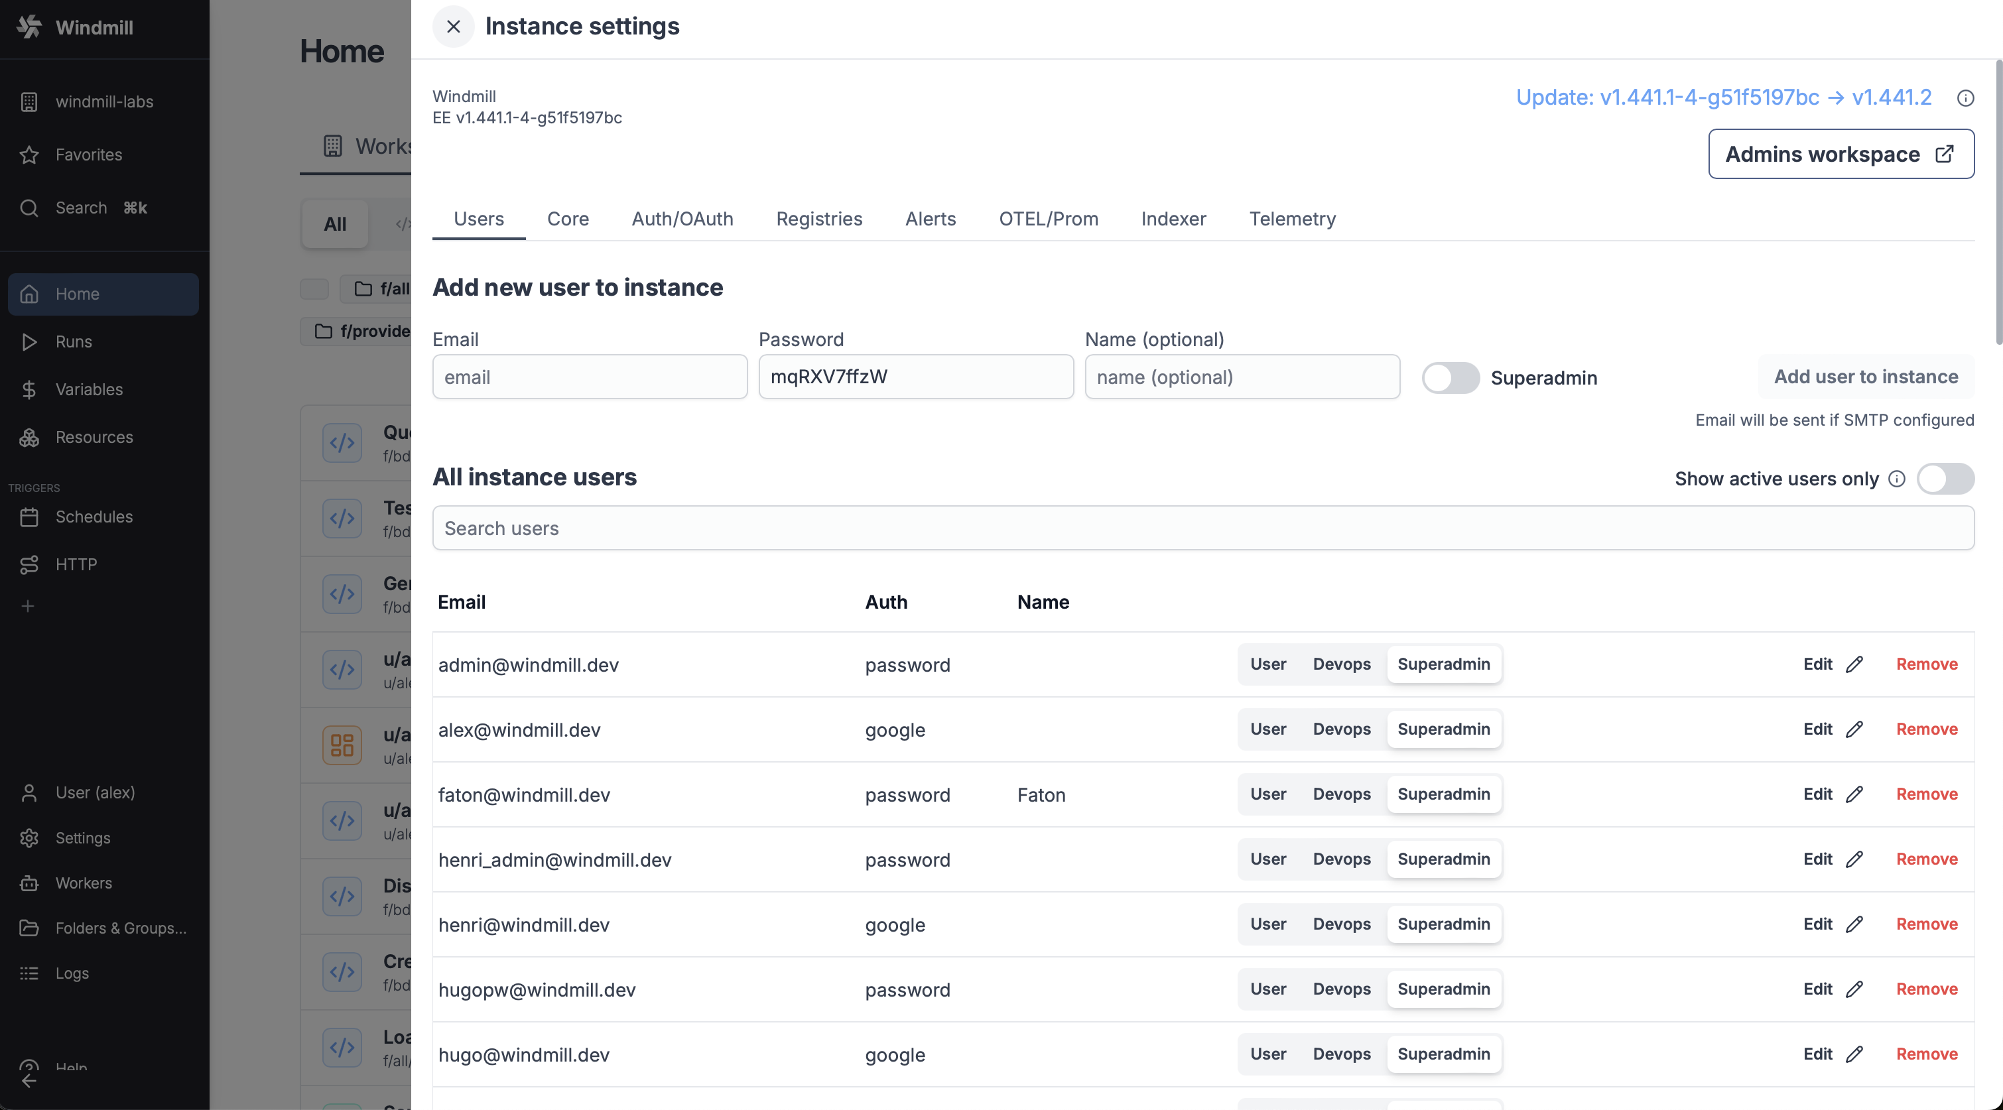Click info icon next to Show active users
Image resolution: width=2003 pixels, height=1110 pixels.
(x=1896, y=479)
